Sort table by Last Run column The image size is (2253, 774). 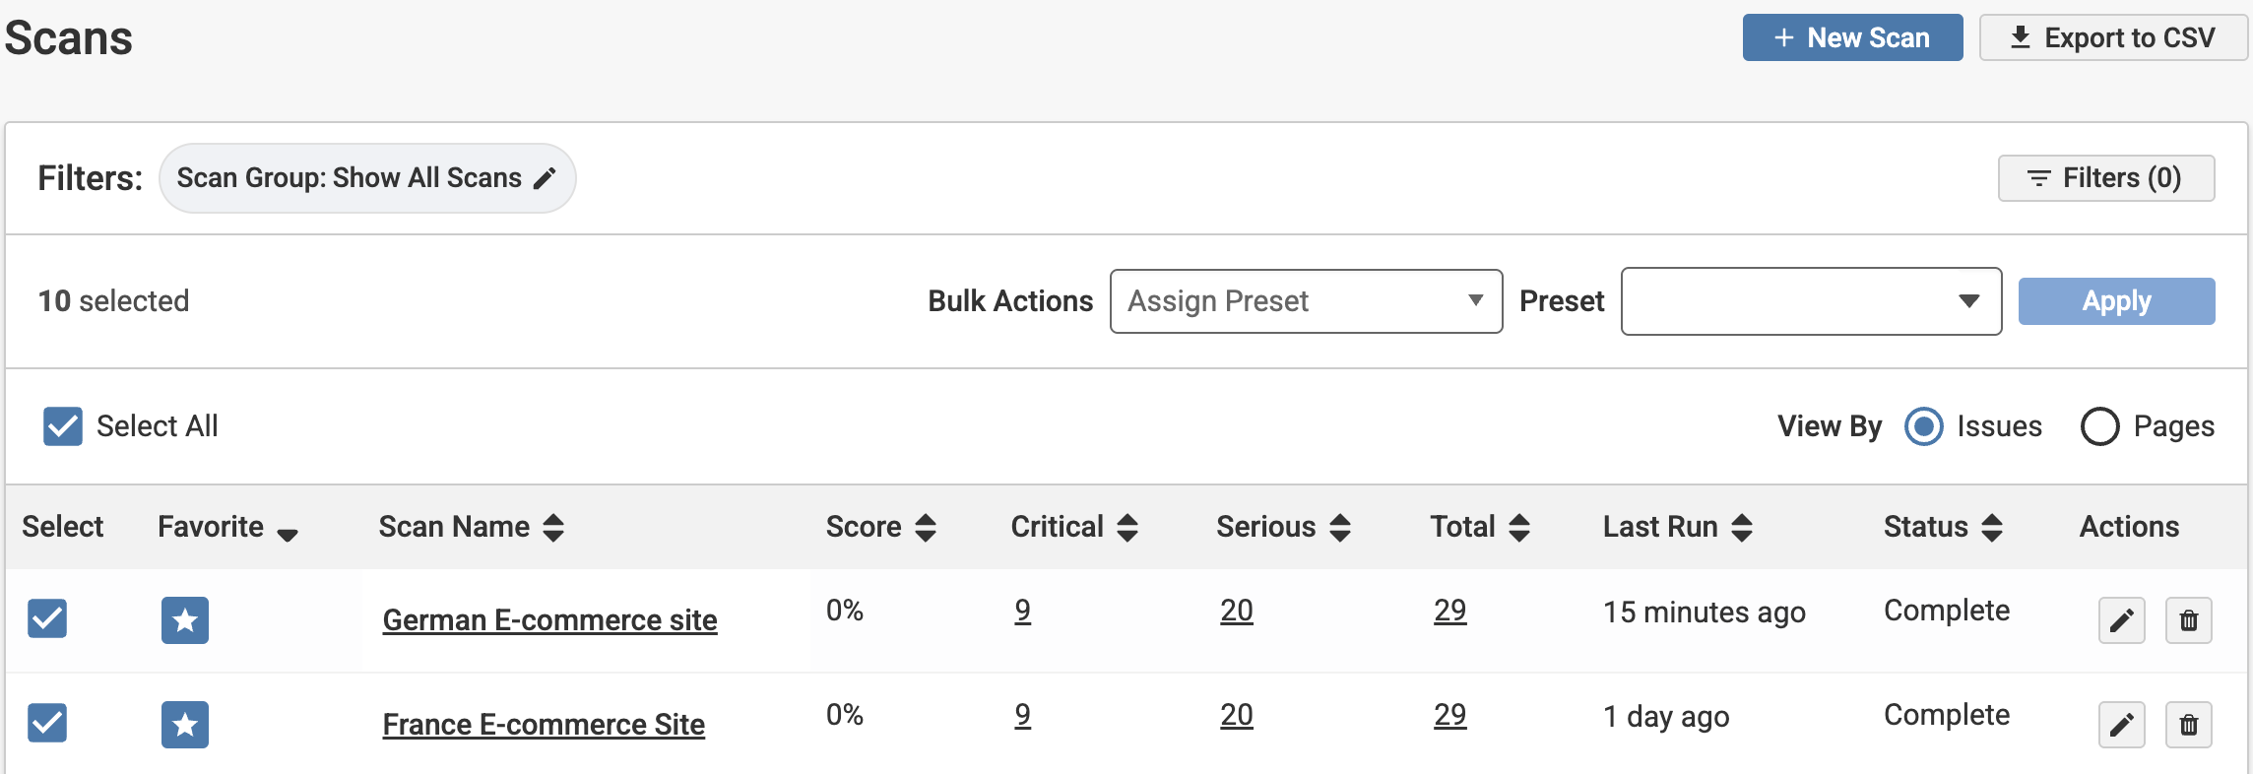[x=1677, y=527]
